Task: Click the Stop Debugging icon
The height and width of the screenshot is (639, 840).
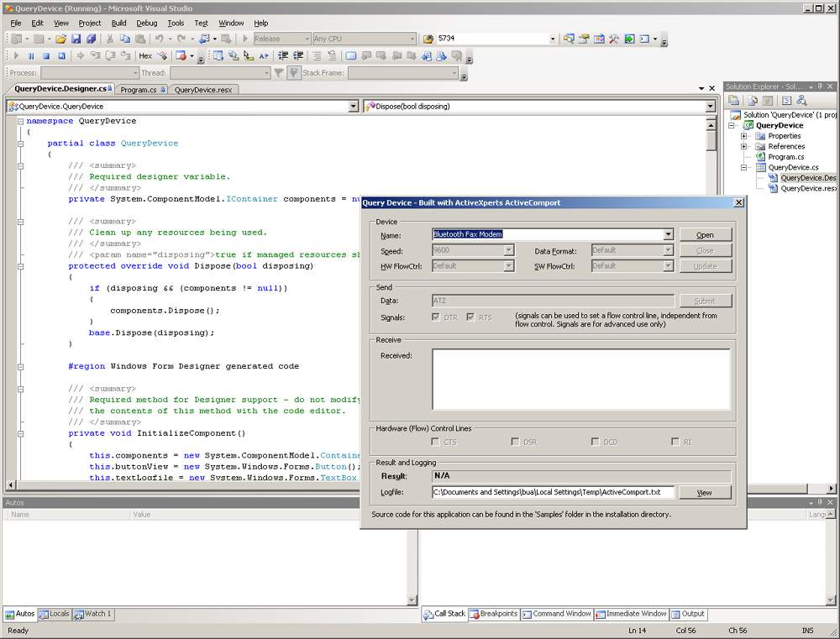Action: [47, 55]
